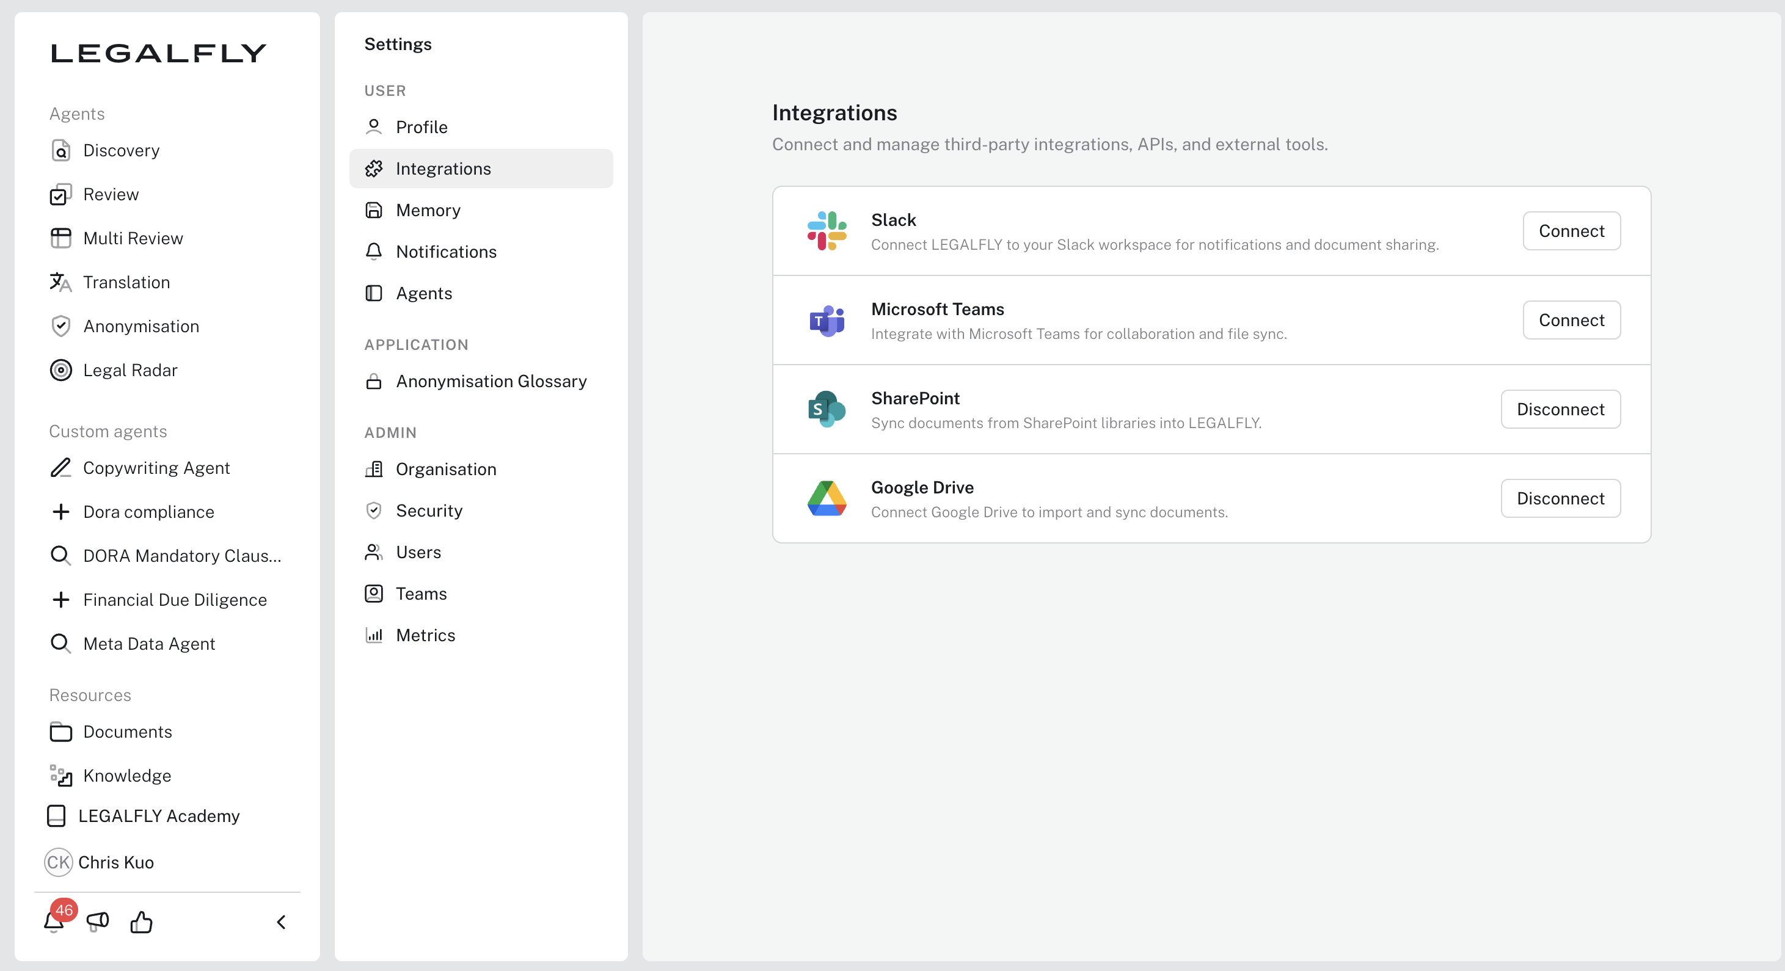Disconnect the SharePoint integration
The width and height of the screenshot is (1785, 971).
click(x=1560, y=409)
